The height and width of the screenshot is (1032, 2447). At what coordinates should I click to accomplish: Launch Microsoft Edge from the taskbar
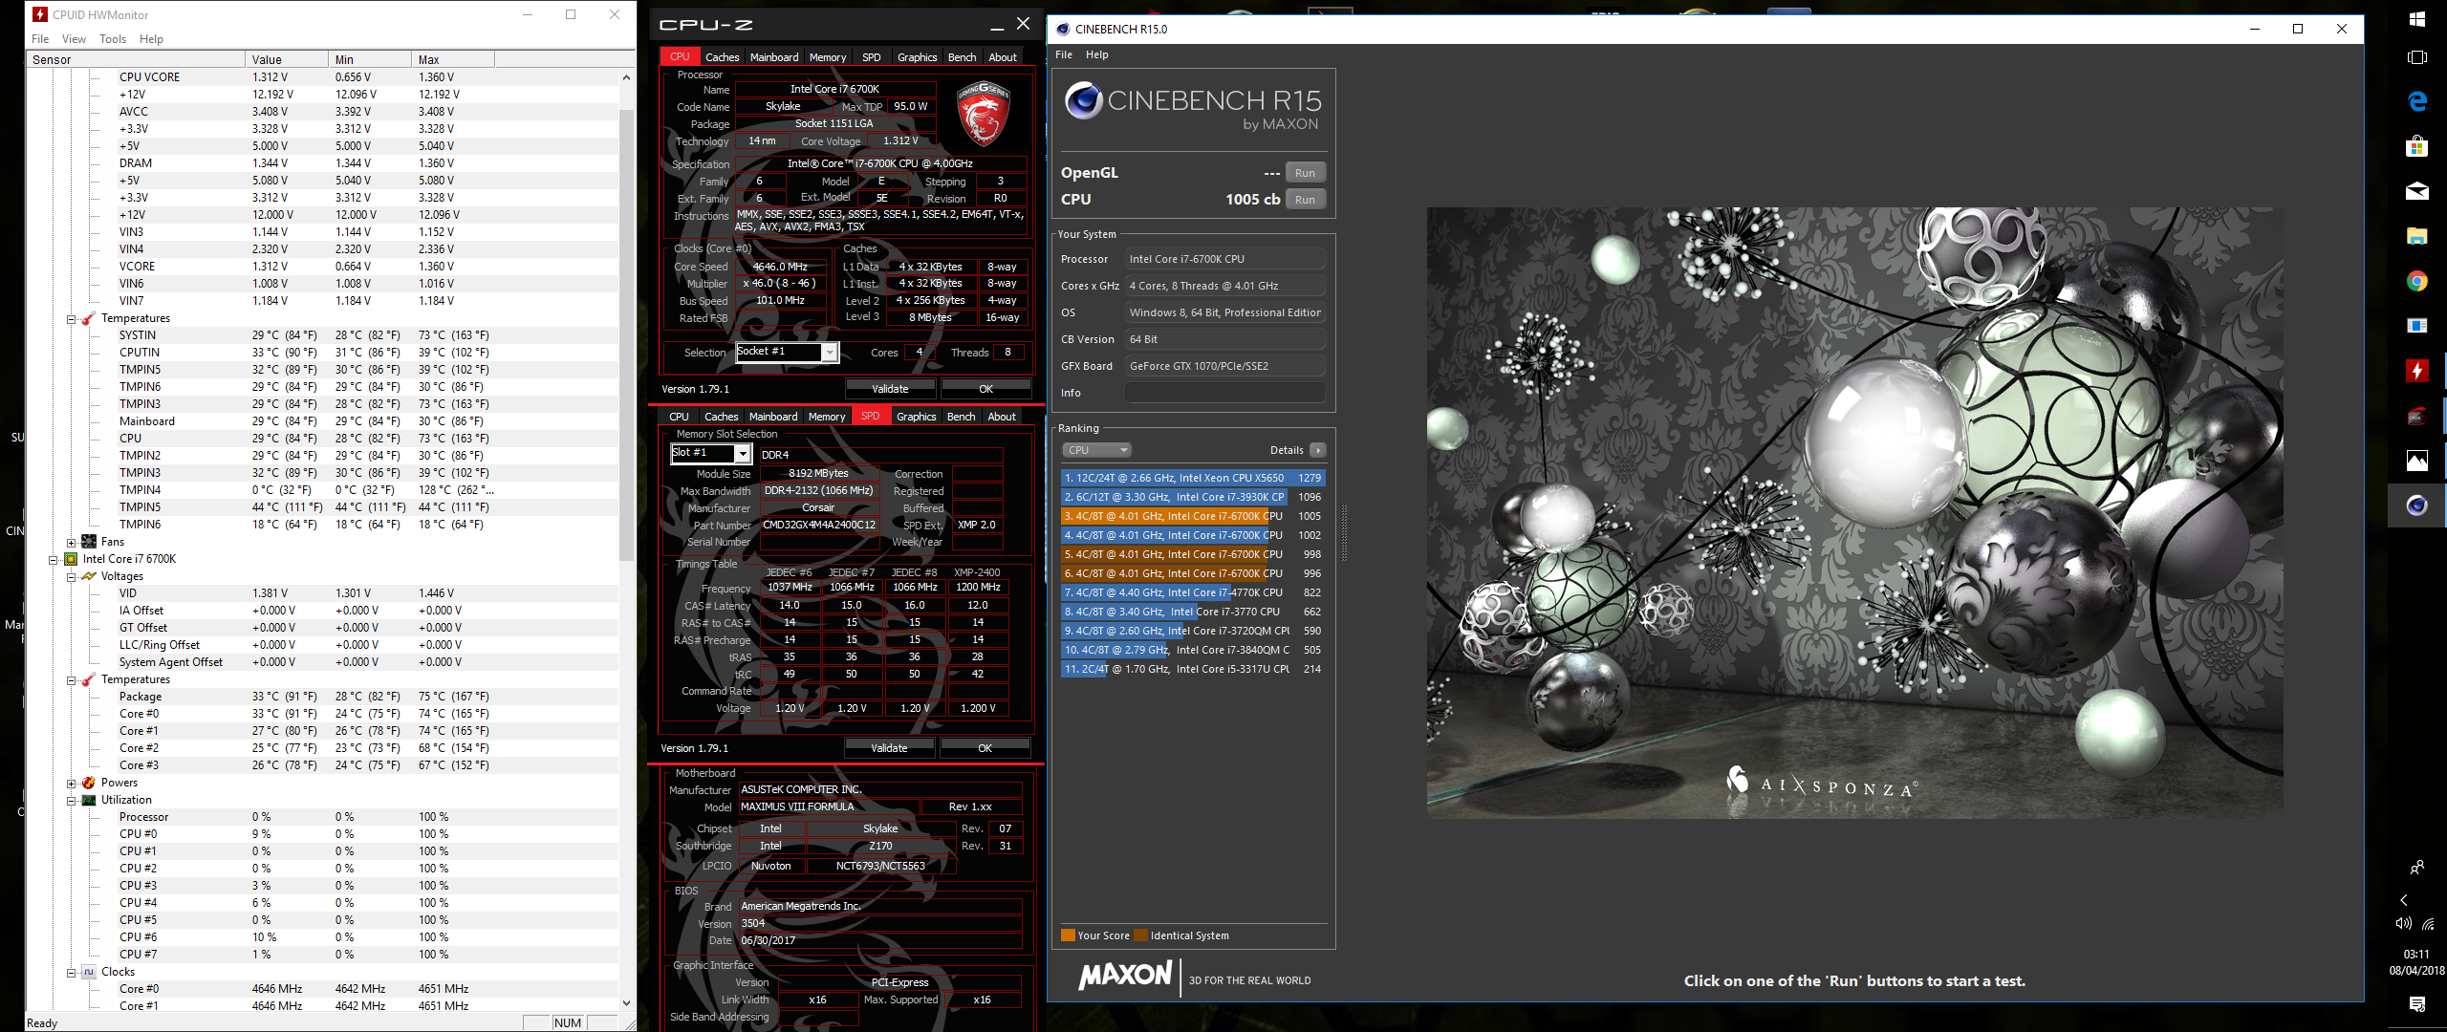2417,101
